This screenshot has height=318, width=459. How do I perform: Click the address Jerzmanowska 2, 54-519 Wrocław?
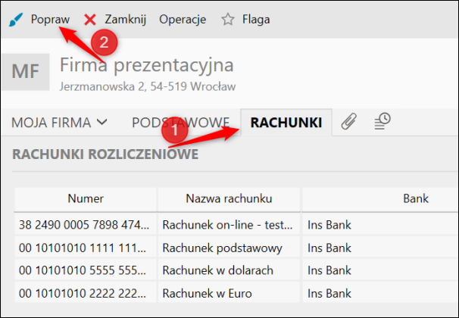pos(148,86)
